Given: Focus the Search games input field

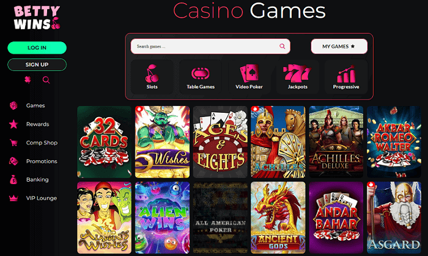Looking at the screenshot, I should click(x=210, y=46).
